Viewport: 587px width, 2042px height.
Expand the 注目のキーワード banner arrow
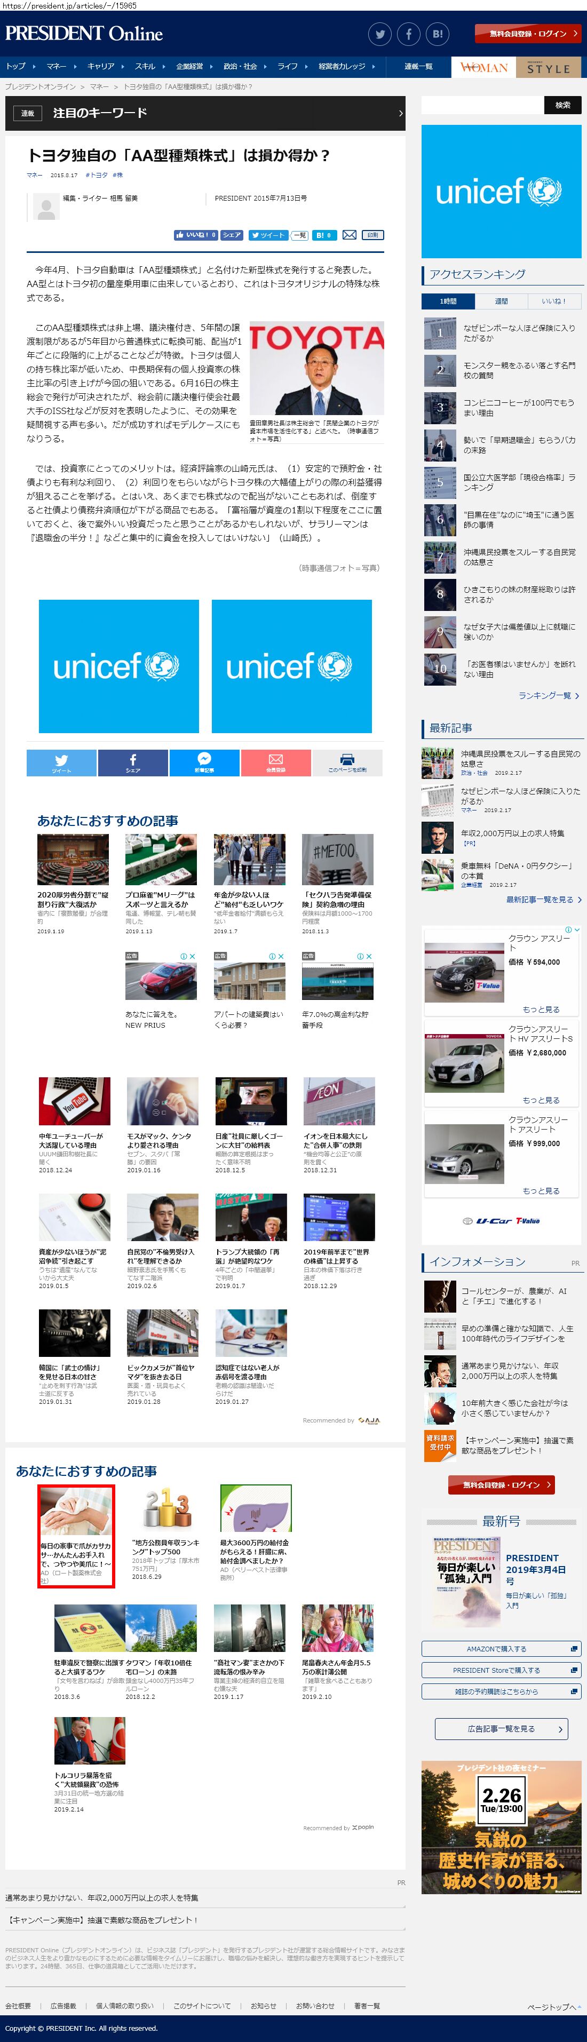coord(400,113)
